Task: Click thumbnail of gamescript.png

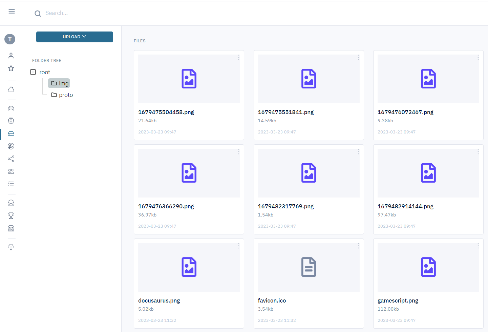Action: (x=428, y=267)
